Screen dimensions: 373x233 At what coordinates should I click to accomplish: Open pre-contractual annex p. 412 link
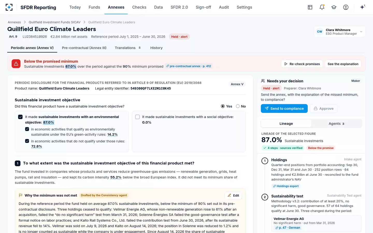coord(189,66)
